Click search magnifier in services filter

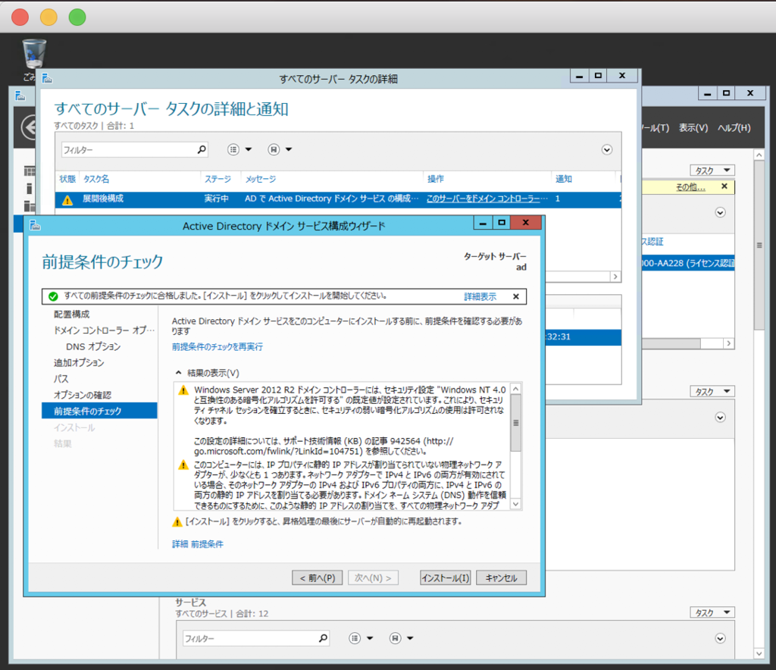(323, 638)
